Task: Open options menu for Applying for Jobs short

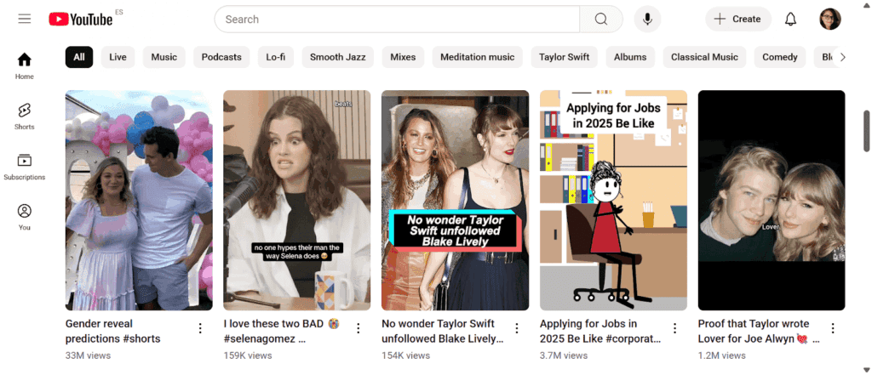Action: point(674,328)
